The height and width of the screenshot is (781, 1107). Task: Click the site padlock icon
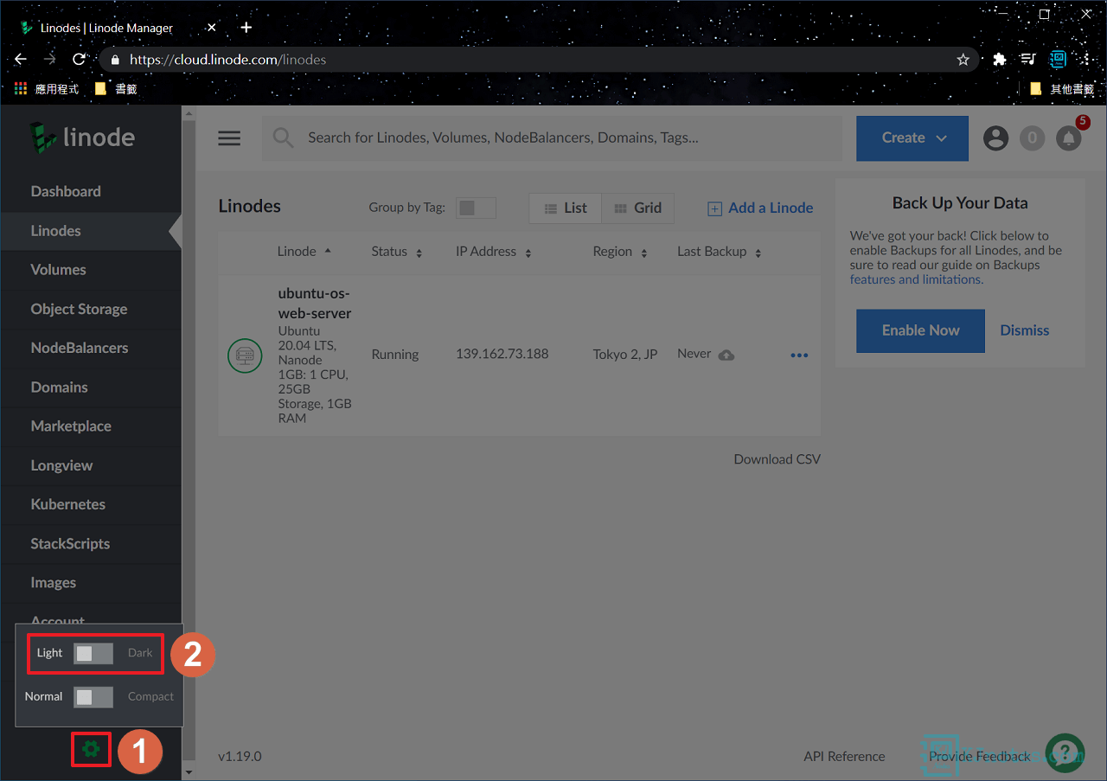click(x=115, y=60)
